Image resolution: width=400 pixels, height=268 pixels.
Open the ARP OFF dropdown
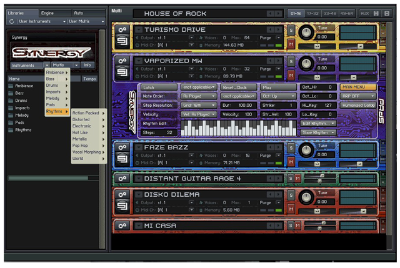click(358, 96)
